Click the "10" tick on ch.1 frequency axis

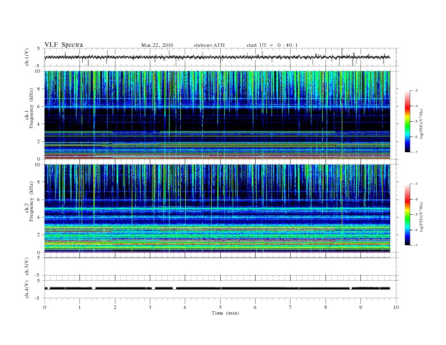click(x=38, y=71)
